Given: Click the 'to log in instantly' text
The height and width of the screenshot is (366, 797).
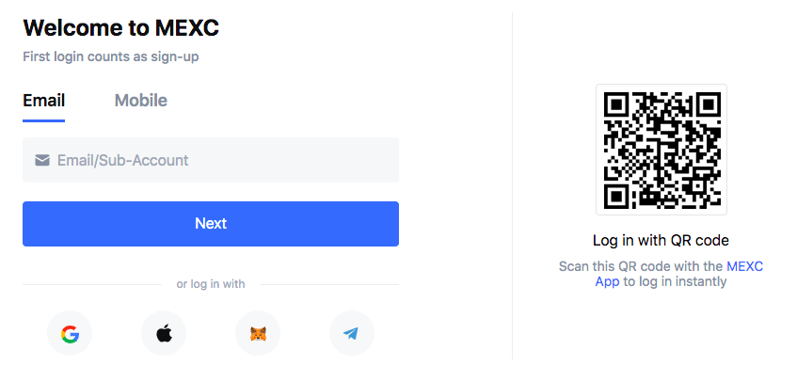Looking at the screenshot, I should 675,281.
